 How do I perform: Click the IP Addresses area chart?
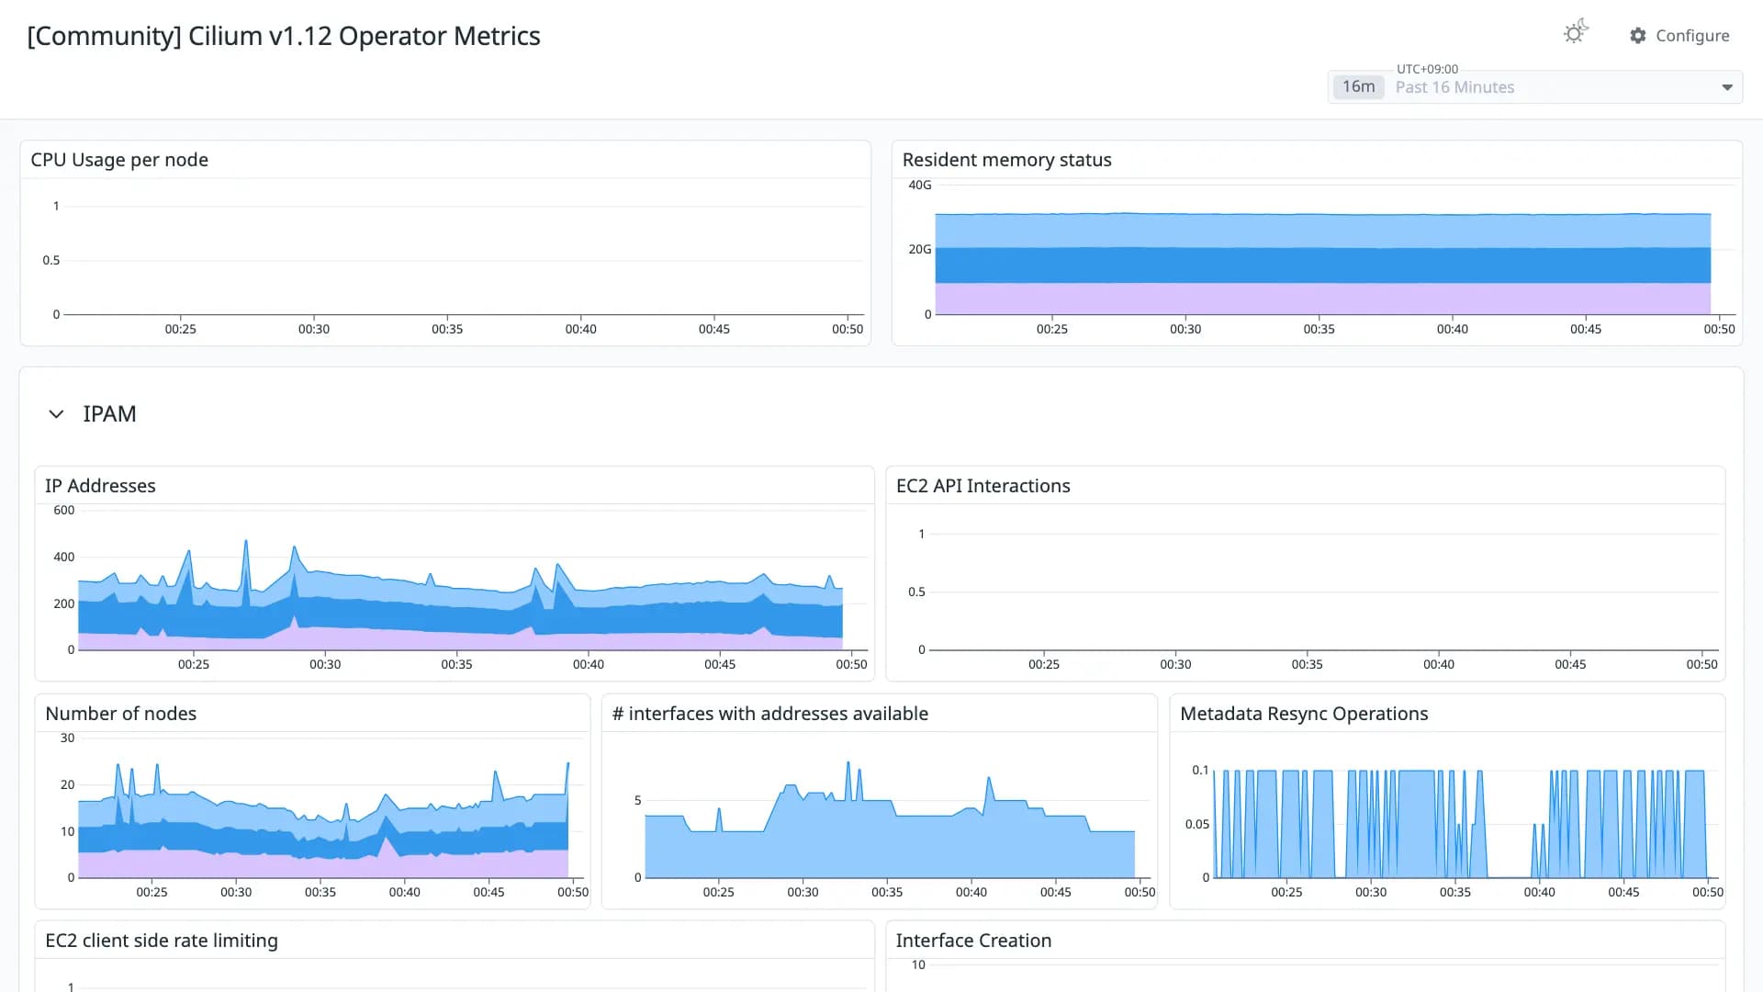pyautogui.click(x=460, y=597)
